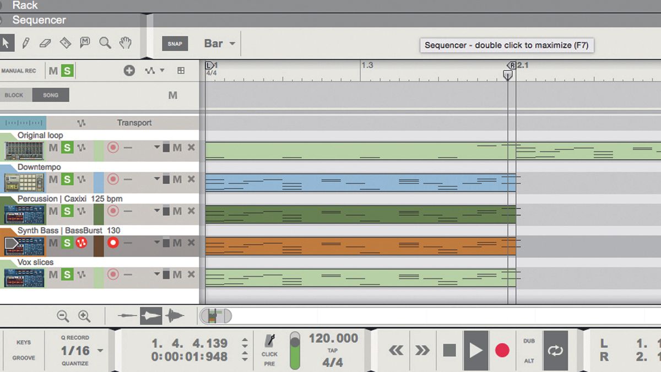Activate the Magnifying glass tool
661x372 pixels.
click(105, 42)
